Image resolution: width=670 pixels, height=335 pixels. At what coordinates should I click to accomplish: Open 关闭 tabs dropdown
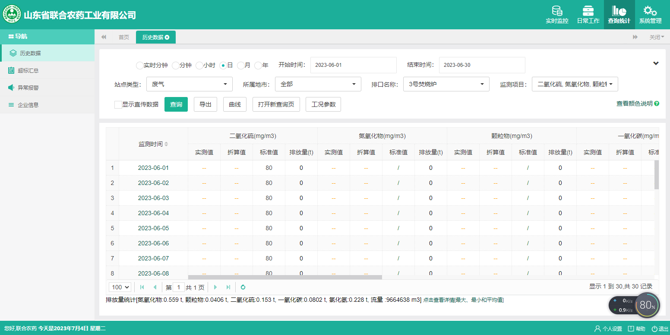(x=657, y=37)
